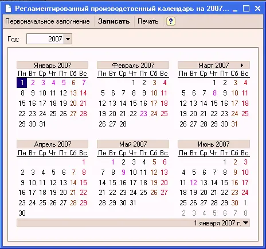Close the production calendar window
Viewport: 266px width, 249px height.
257,9
